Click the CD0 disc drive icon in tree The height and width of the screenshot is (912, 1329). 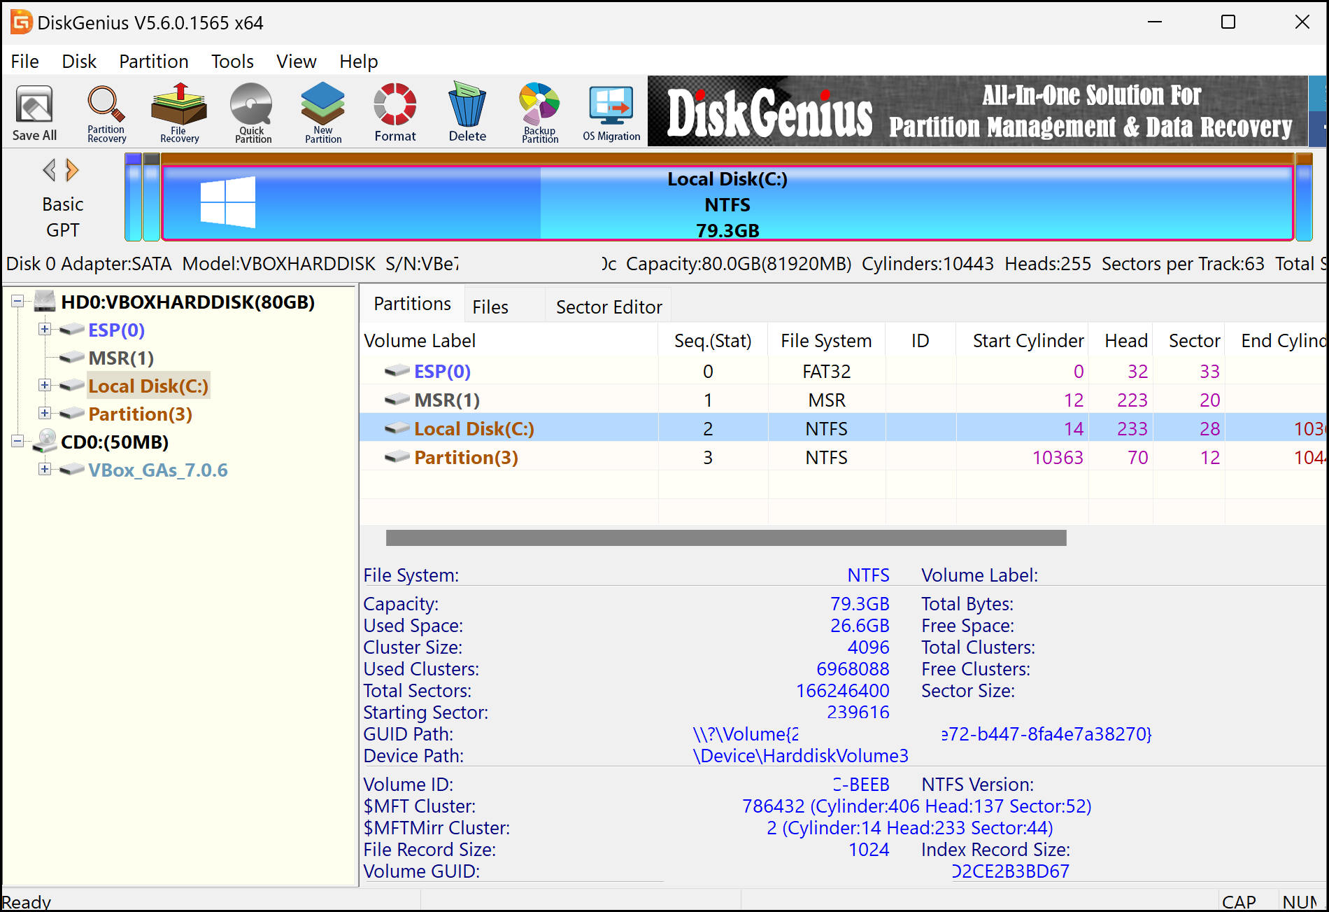click(45, 441)
